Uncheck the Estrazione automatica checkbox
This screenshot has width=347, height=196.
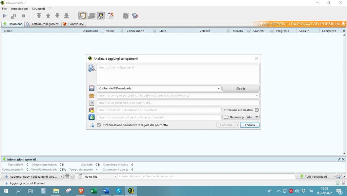point(257,110)
